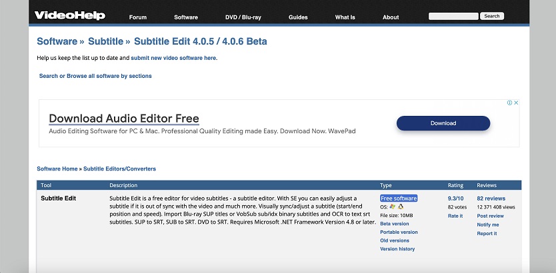This screenshot has width=556, height=273.
Task: Go to the Portable version link
Action: [x=399, y=232]
